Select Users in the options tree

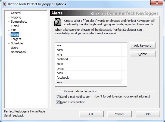(15, 48)
